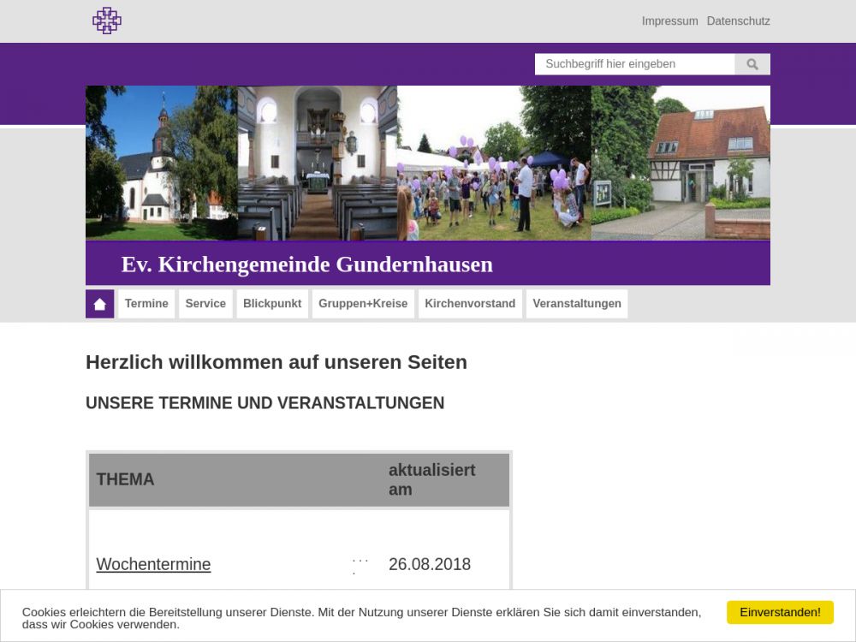The image size is (856, 642).
Task: Open the Datenschutz link
Action: (x=738, y=21)
